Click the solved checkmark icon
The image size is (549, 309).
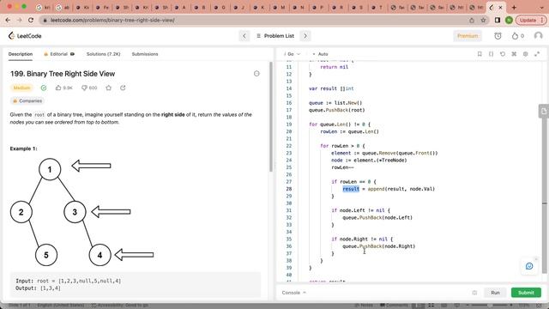coord(44,88)
